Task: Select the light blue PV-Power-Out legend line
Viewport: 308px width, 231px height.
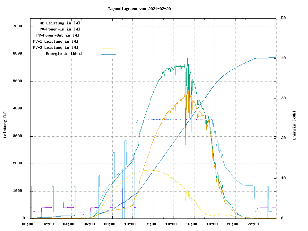Action: tap(108, 36)
